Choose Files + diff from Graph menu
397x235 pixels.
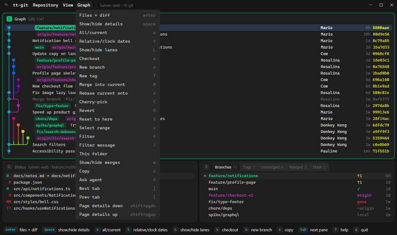point(118,15)
